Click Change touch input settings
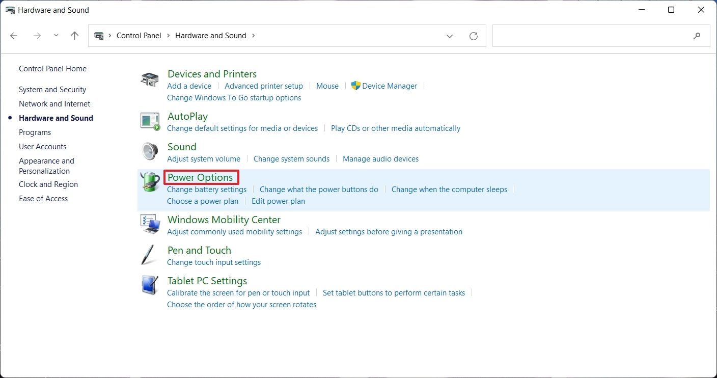The height and width of the screenshot is (378, 717). pyautogui.click(x=214, y=262)
